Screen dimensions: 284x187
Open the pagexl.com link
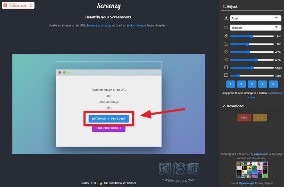click(261, 154)
